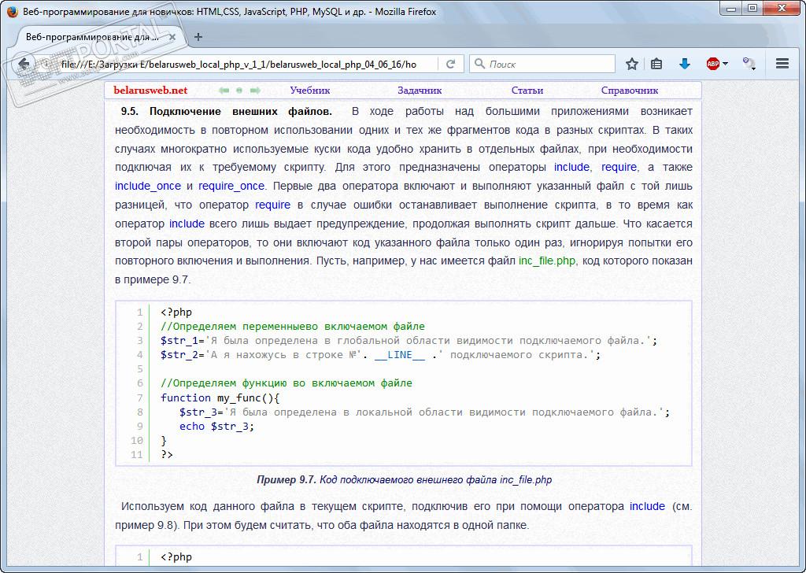Switch to the Статьи section
806x573 pixels.
tap(527, 91)
